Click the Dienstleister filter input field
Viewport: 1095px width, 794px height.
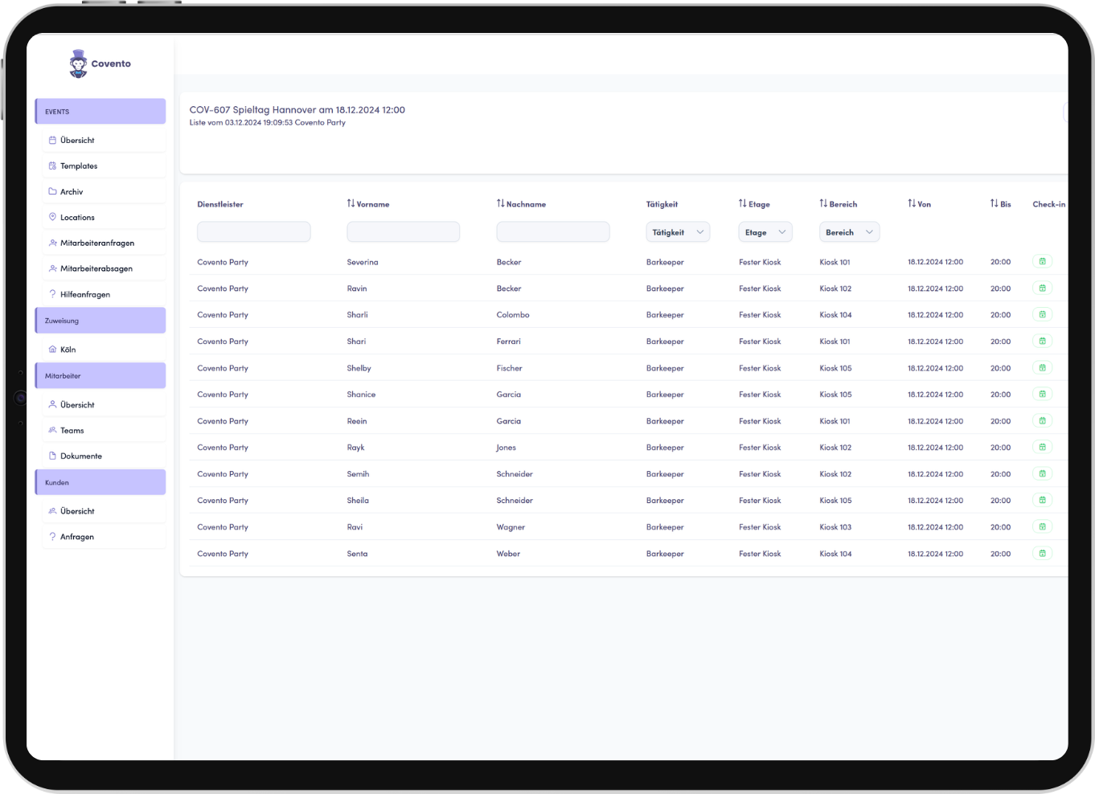click(x=253, y=232)
